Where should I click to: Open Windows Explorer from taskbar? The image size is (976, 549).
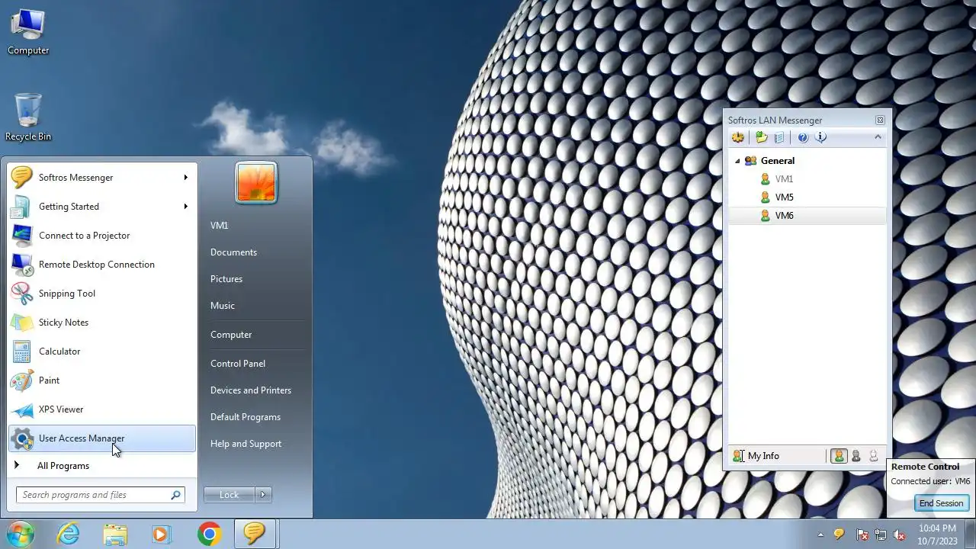click(115, 534)
